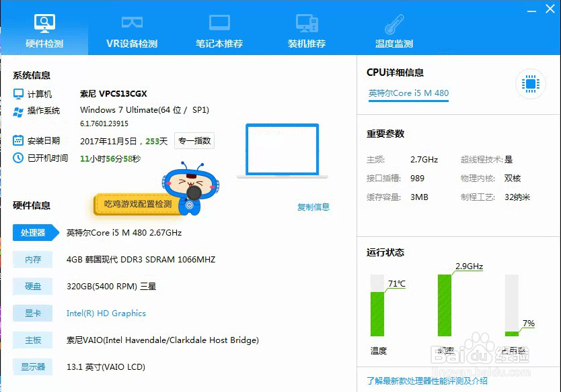This screenshot has height=392, width=561.
Task: Click the 系统信息 heading
Action: [x=32, y=75]
